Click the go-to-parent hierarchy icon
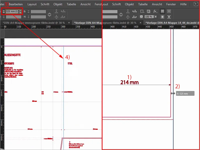The height and width of the screenshot is (150, 200). (128, 11)
